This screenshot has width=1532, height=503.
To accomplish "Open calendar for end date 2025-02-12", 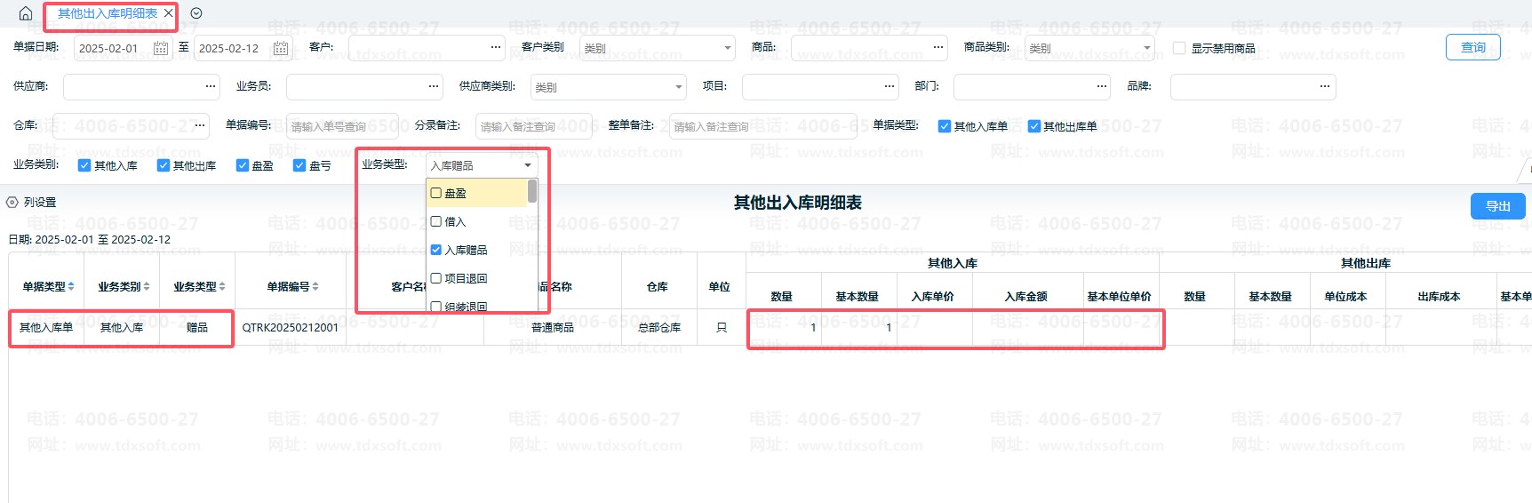I will (281, 48).
